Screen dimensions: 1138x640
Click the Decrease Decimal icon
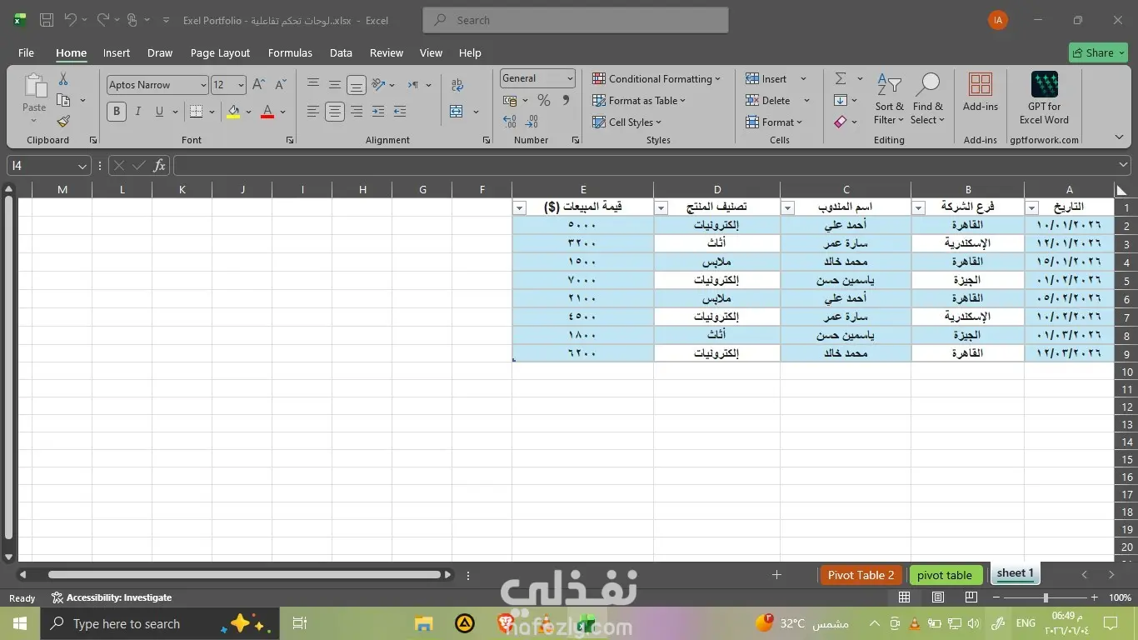click(533, 122)
